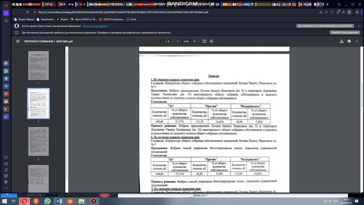Open the YouTube Основатель bookmark
364x205 pixels.
click(111, 19)
